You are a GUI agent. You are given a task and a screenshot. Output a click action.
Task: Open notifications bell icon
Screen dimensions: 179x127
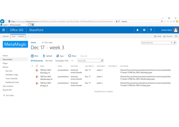138,30
